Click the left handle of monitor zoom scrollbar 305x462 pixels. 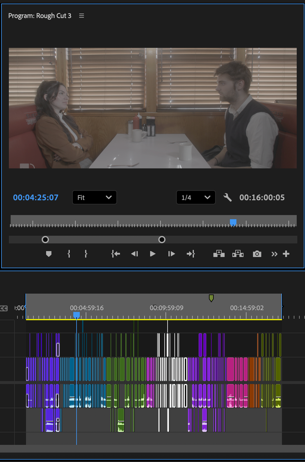click(x=45, y=240)
